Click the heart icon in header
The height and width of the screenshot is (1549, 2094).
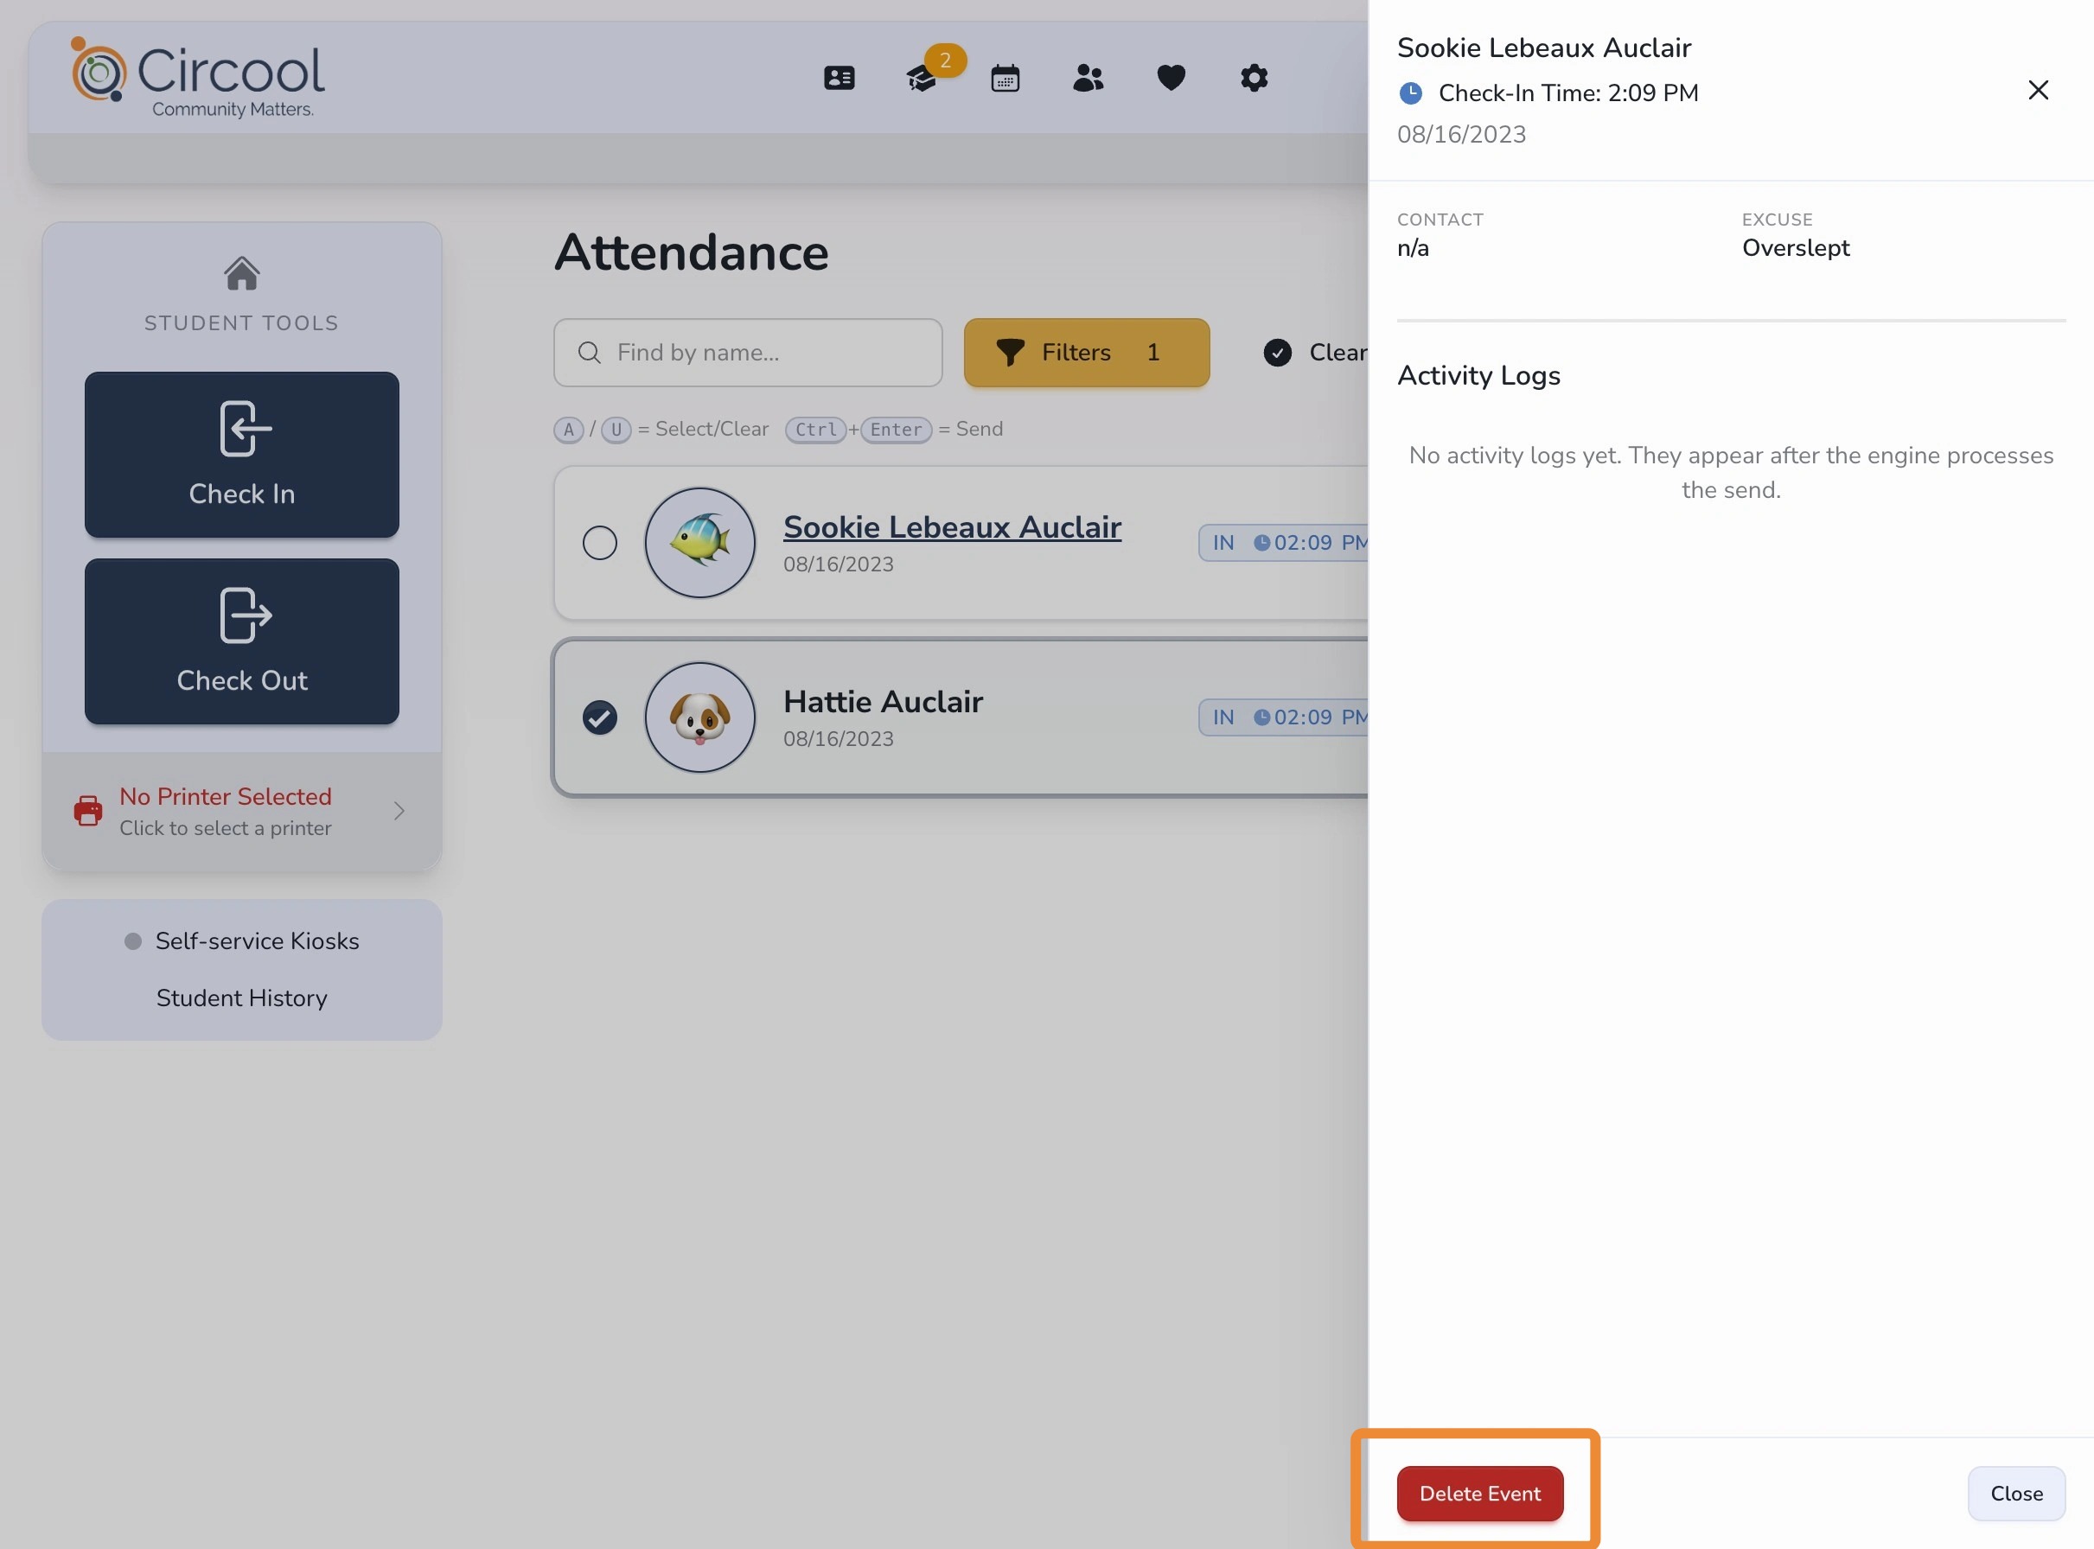pyautogui.click(x=1171, y=78)
